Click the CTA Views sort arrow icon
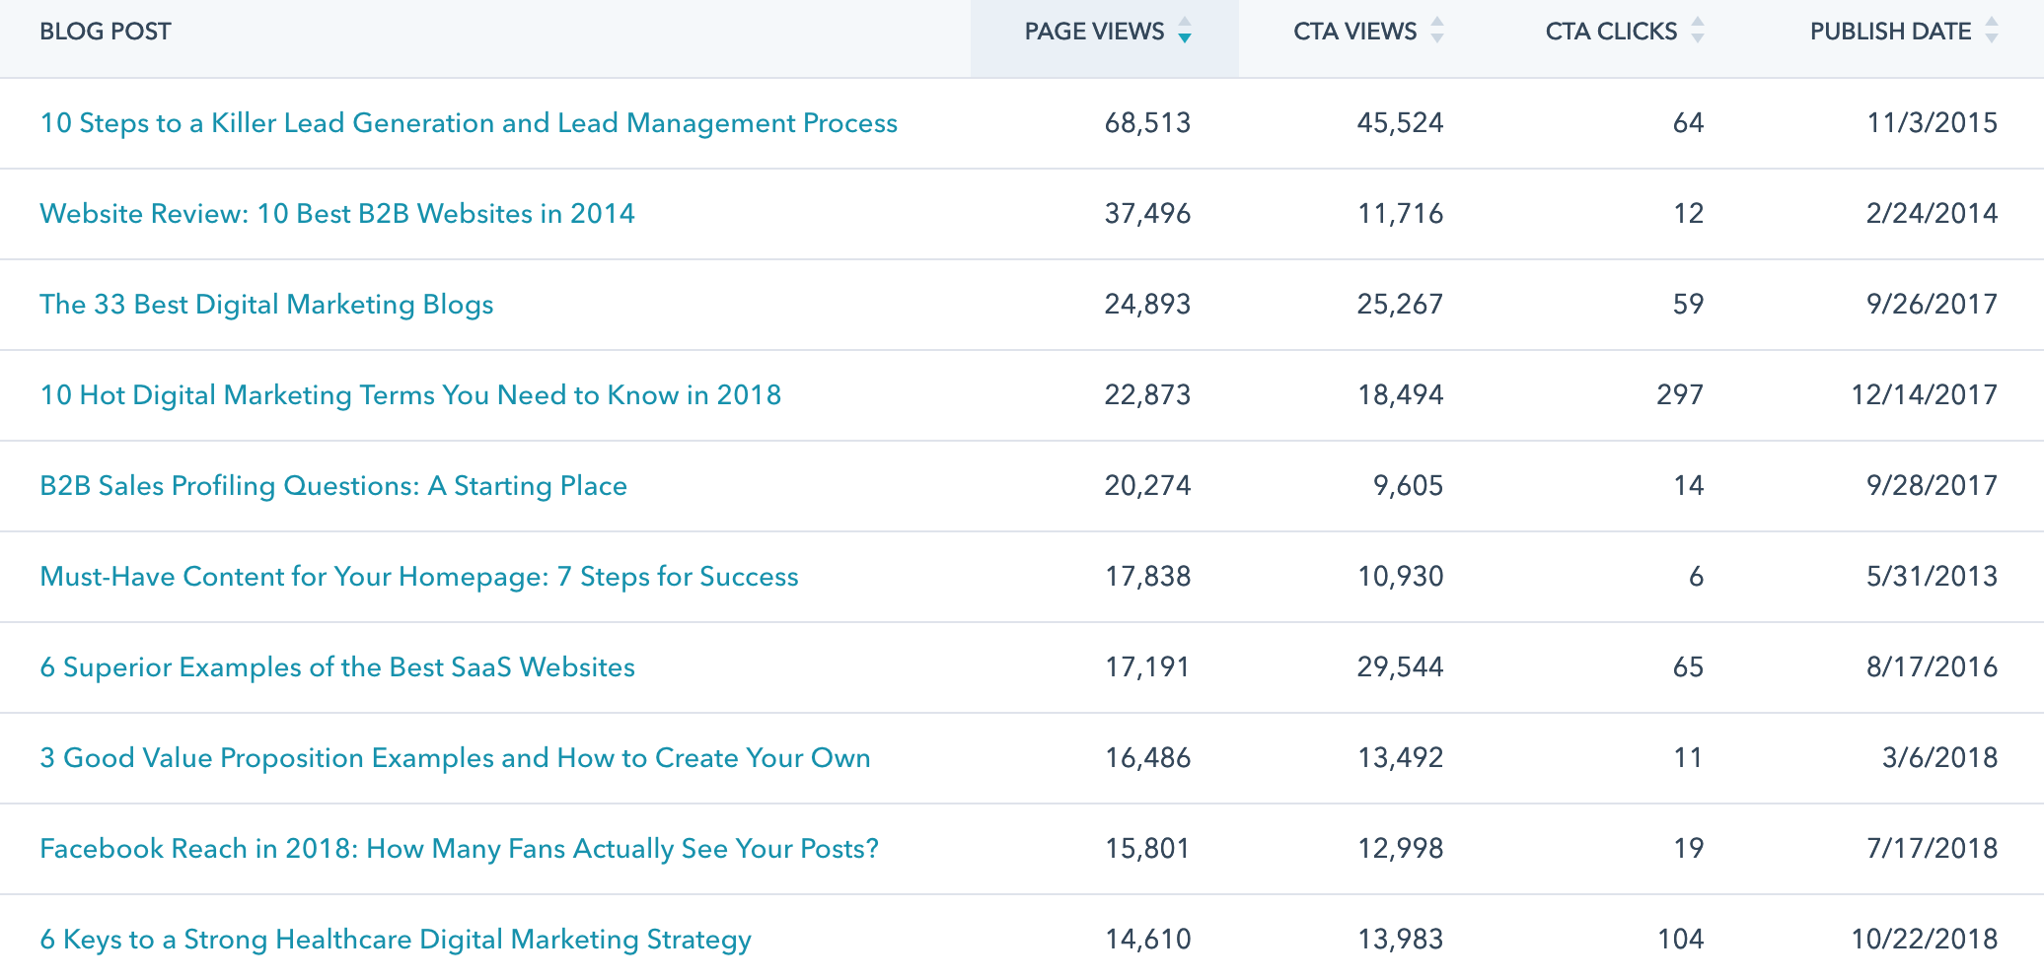Image resolution: width=2044 pixels, height=980 pixels. (x=1437, y=32)
